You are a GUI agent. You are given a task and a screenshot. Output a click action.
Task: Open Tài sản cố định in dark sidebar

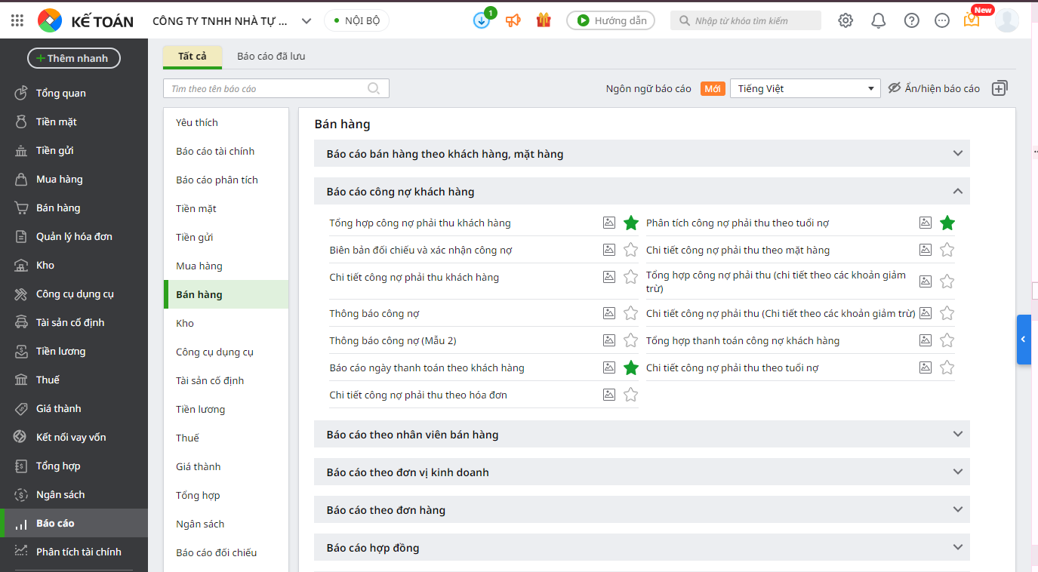click(74, 322)
